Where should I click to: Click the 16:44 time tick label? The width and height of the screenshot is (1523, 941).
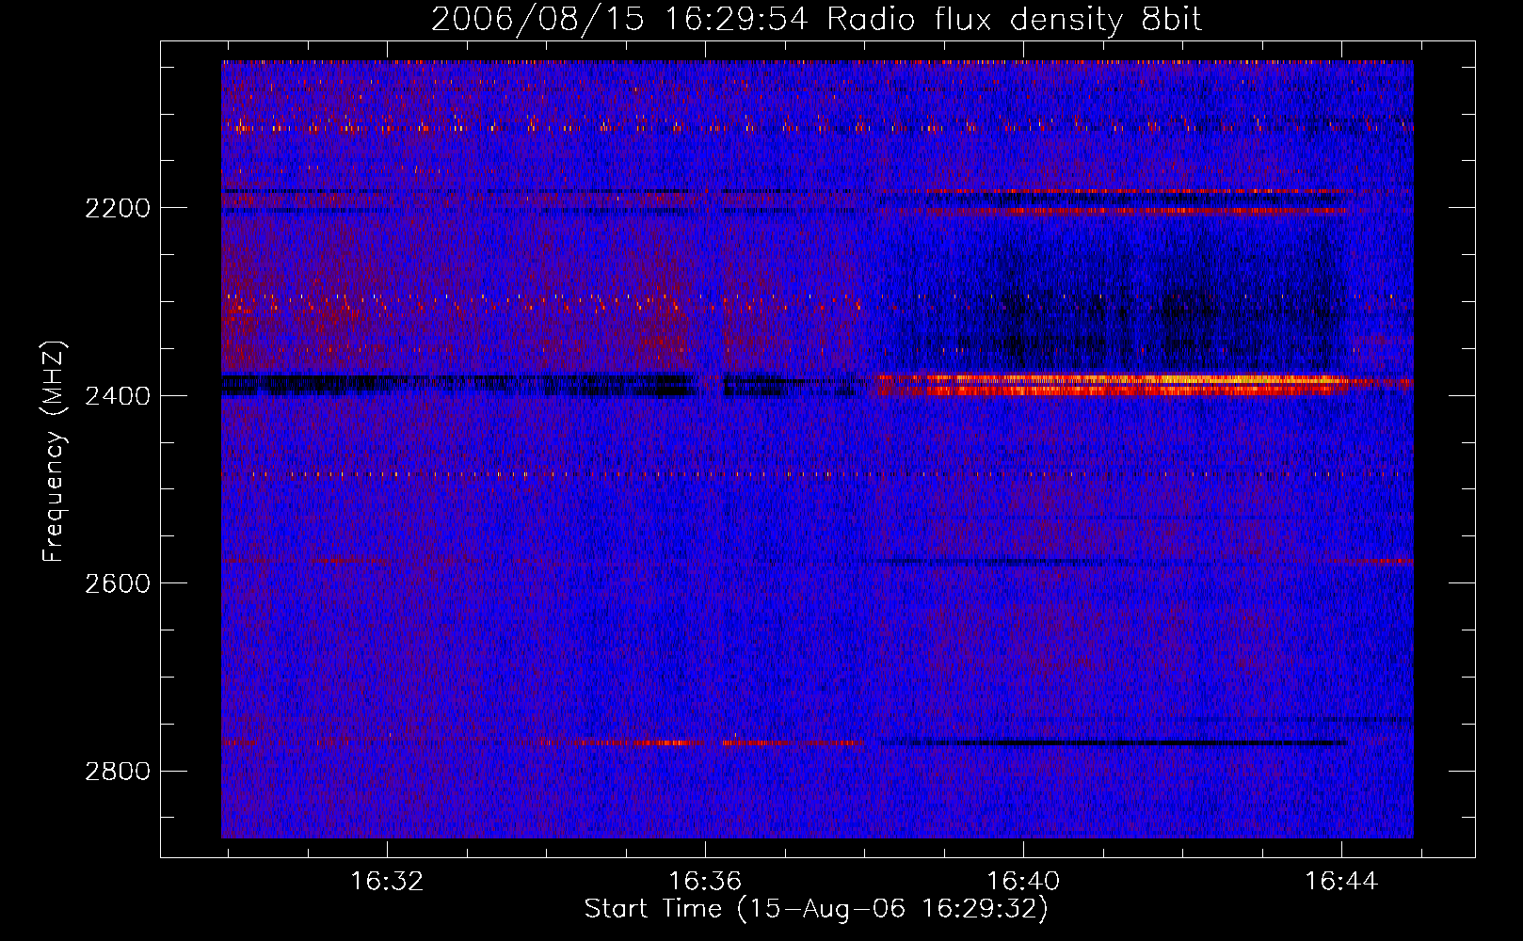click(x=1341, y=882)
